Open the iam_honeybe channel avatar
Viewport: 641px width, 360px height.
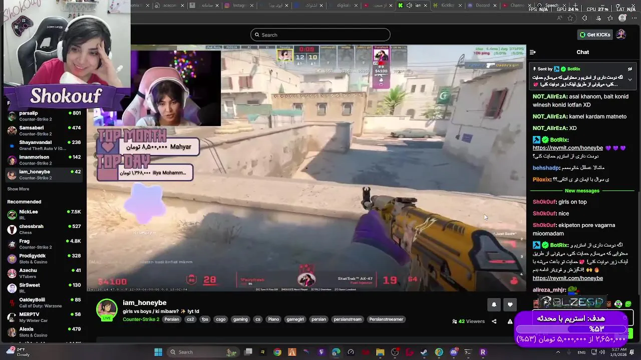coord(107,309)
